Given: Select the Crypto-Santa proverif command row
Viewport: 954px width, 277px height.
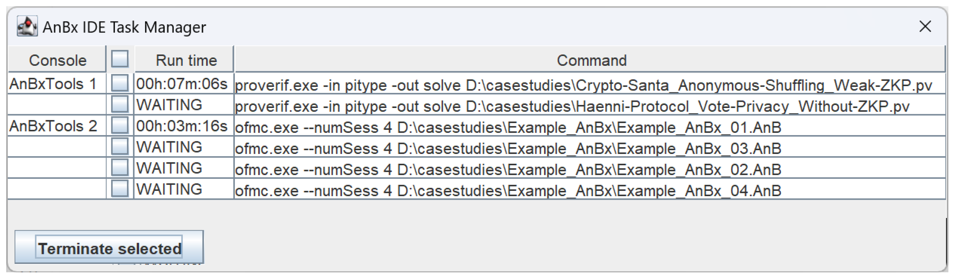Looking at the screenshot, I should click(x=583, y=86).
